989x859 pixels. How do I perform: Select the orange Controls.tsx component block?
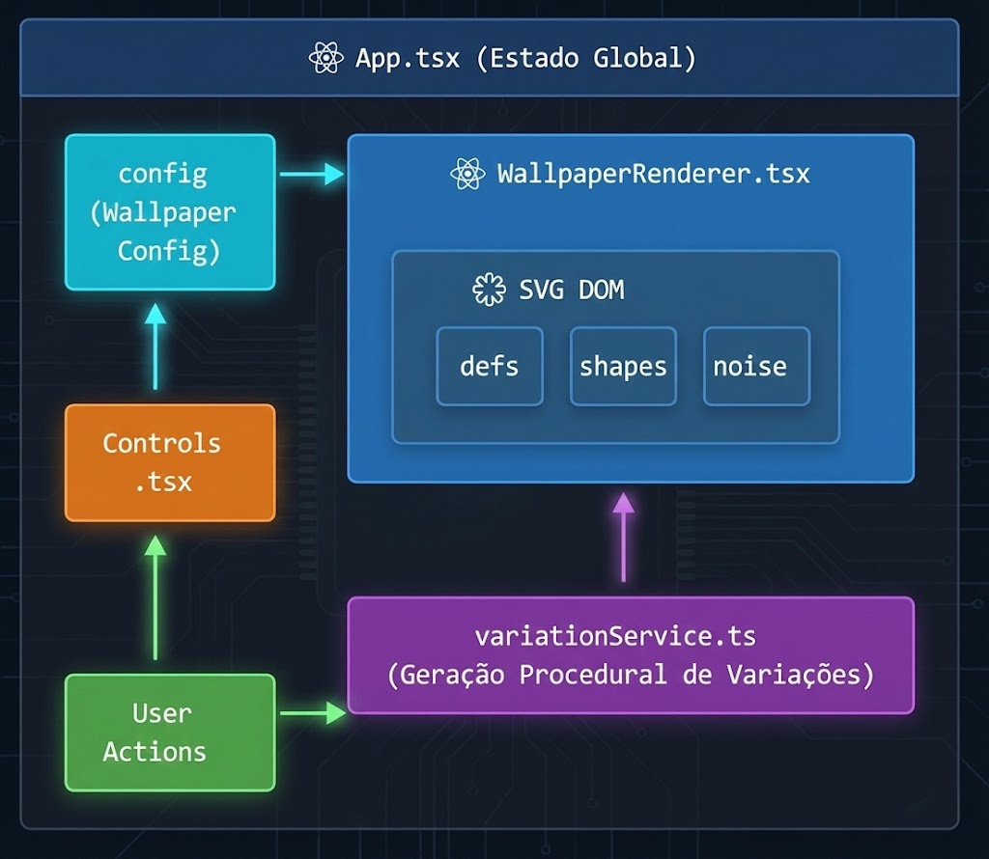(169, 461)
